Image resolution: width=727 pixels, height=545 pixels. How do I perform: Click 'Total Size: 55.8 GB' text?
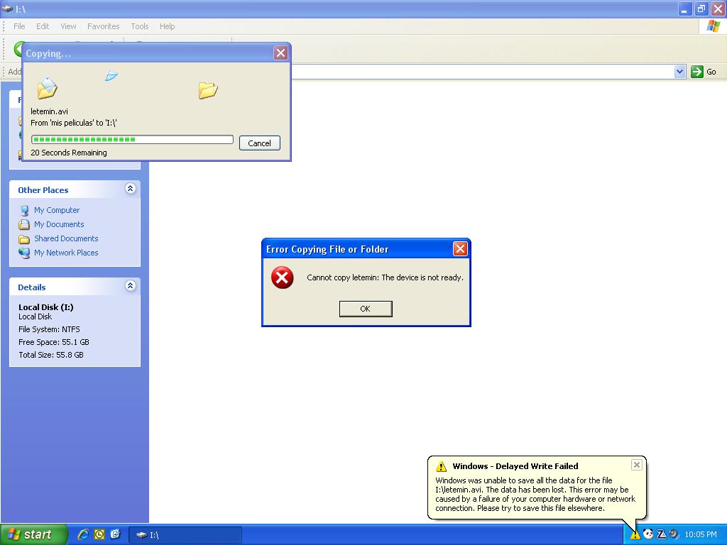coord(51,355)
